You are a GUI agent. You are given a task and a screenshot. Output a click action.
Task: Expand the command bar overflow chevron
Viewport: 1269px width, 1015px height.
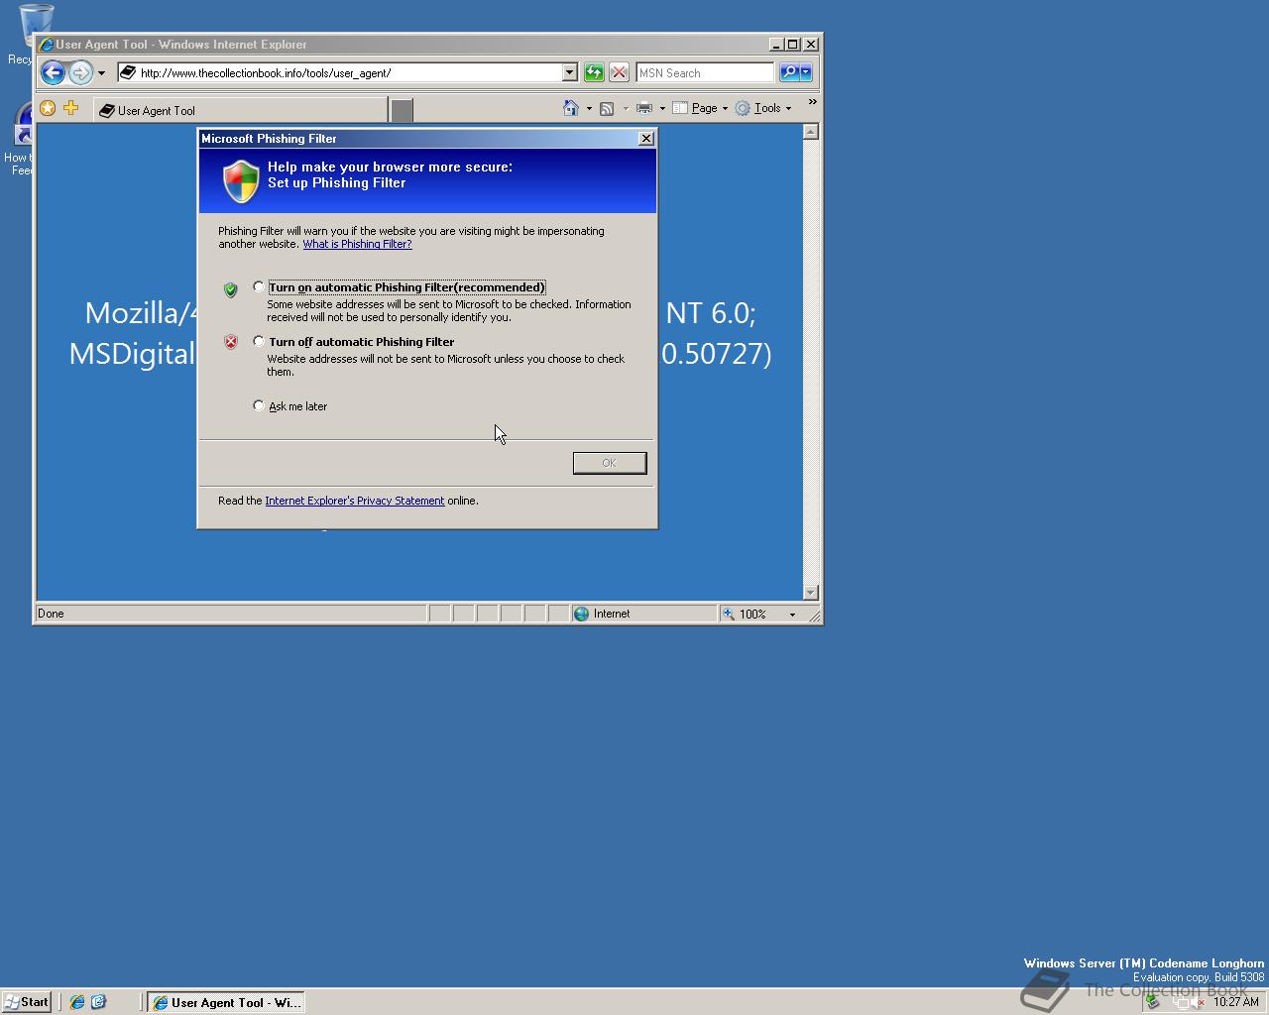(x=812, y=102)
